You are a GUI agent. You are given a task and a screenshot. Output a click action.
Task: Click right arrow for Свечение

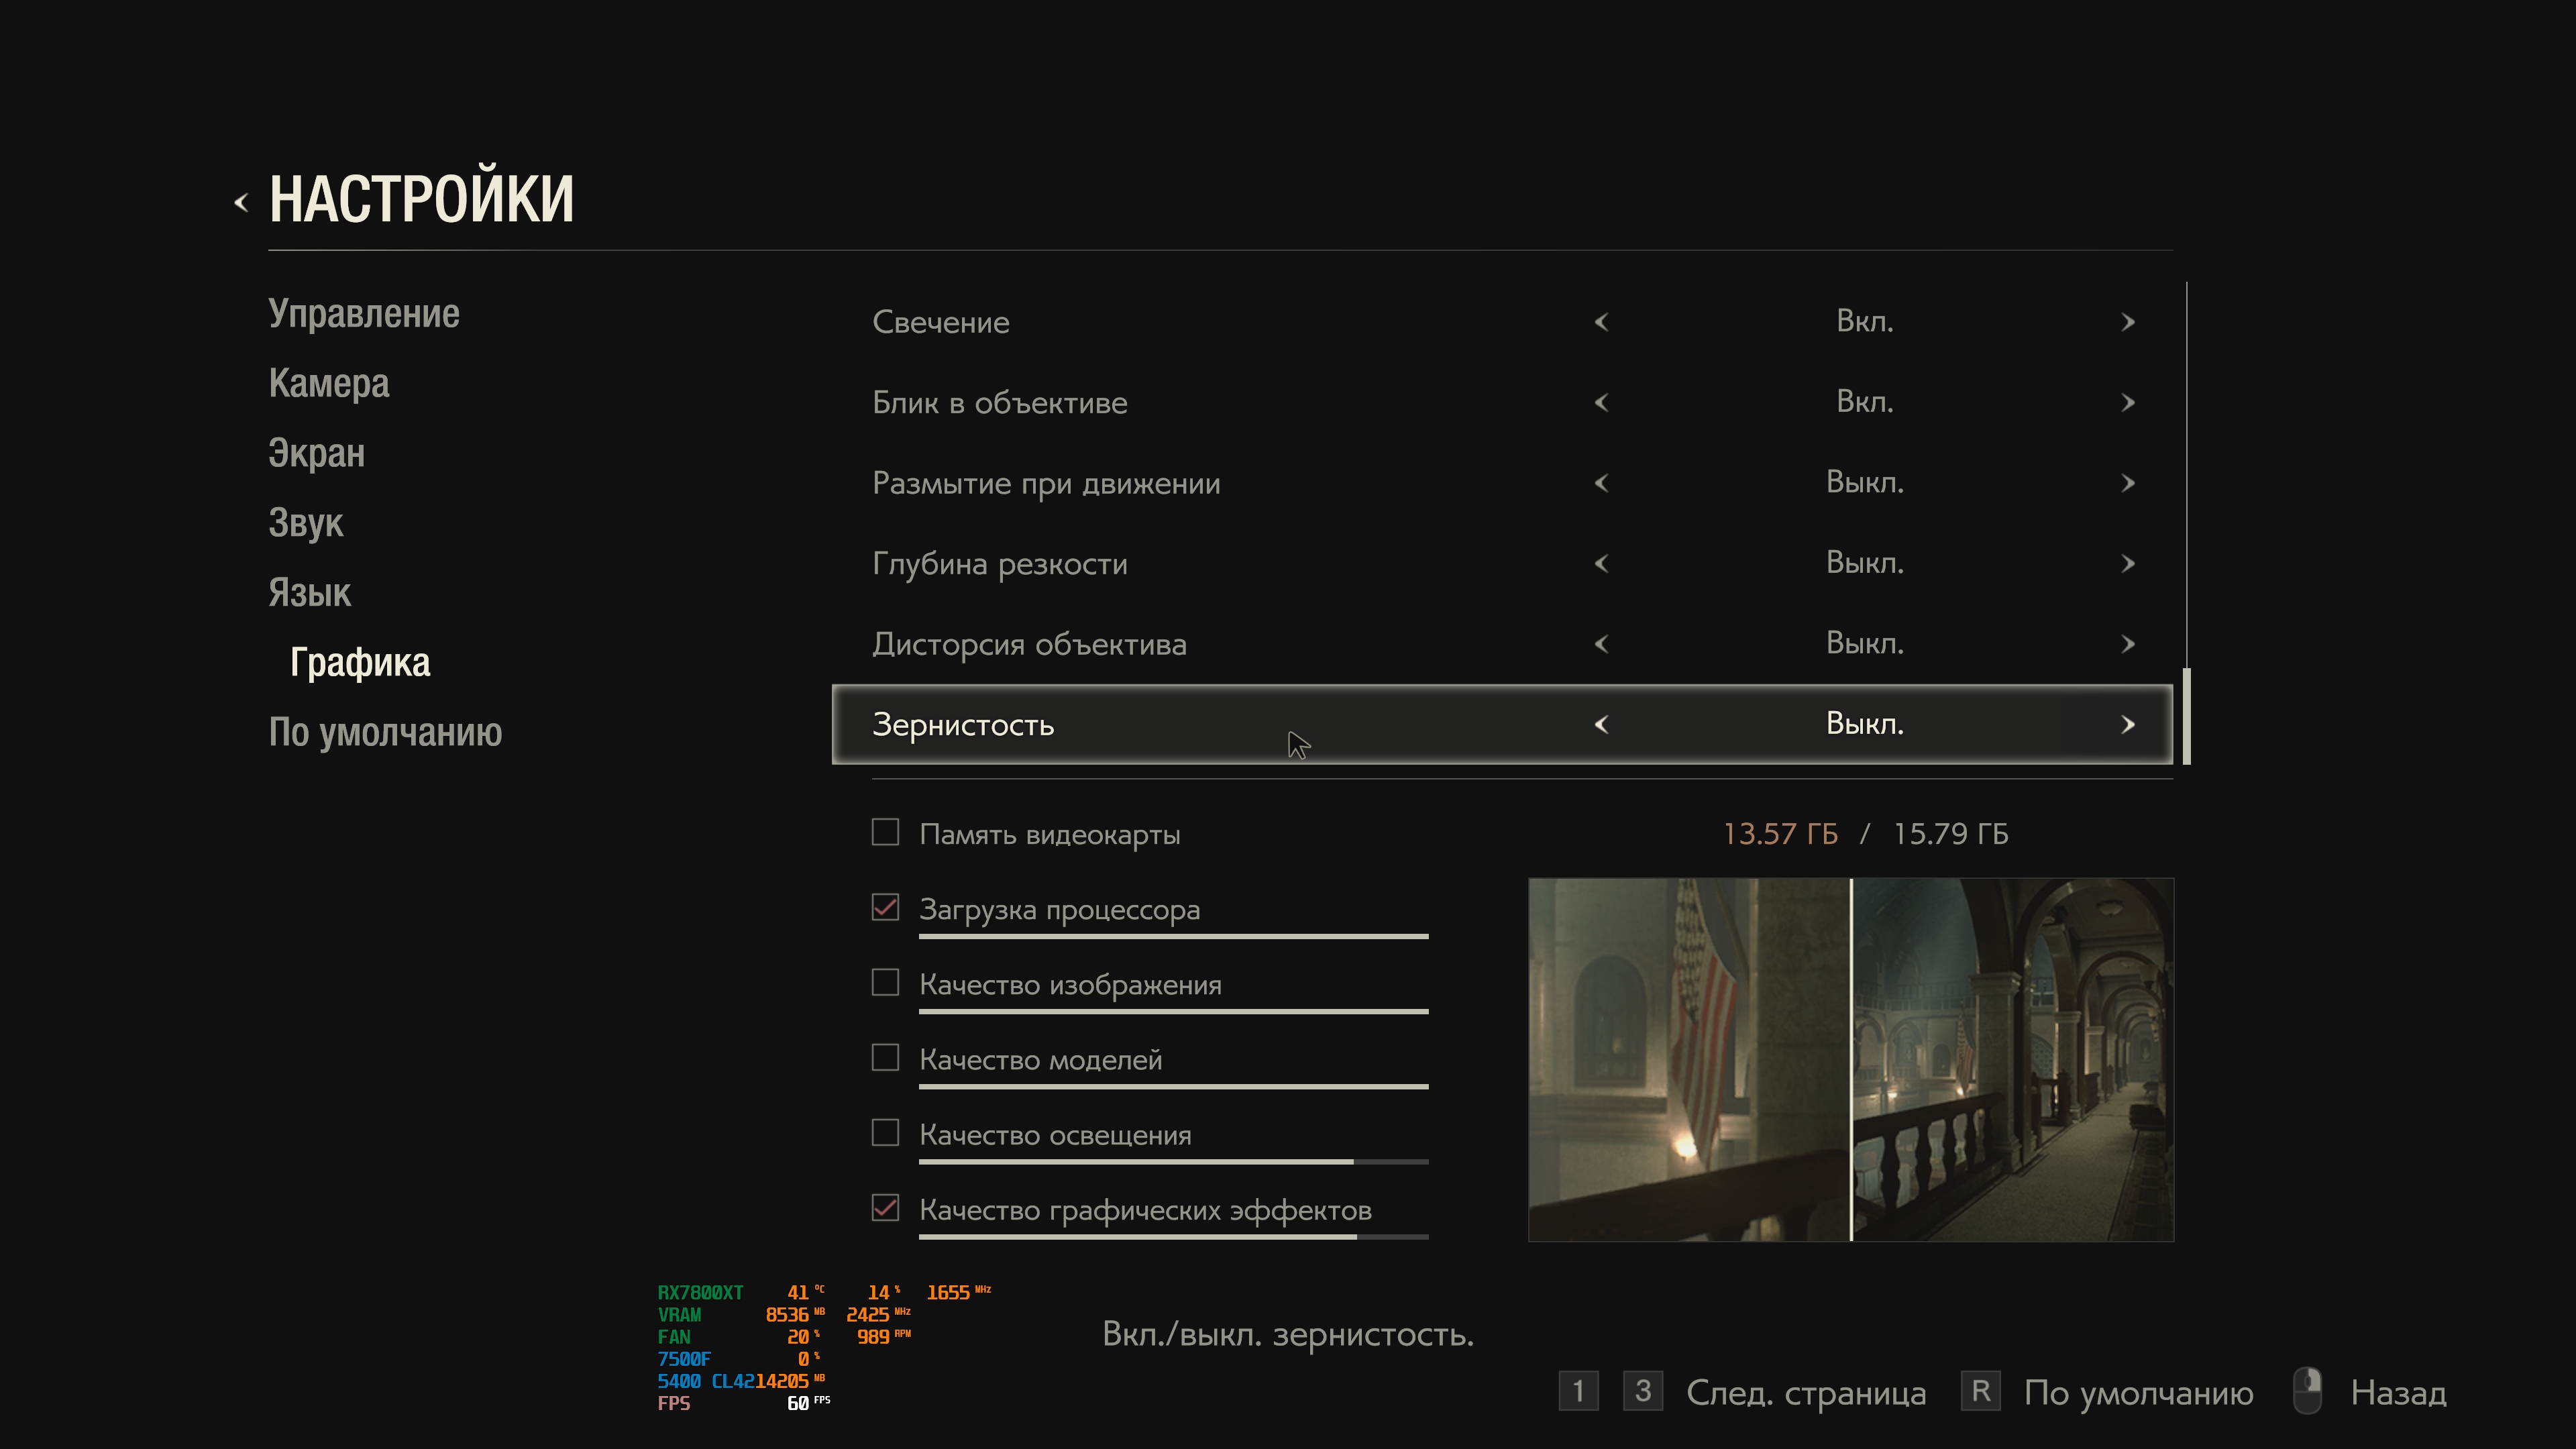(x=2128, y=322)
